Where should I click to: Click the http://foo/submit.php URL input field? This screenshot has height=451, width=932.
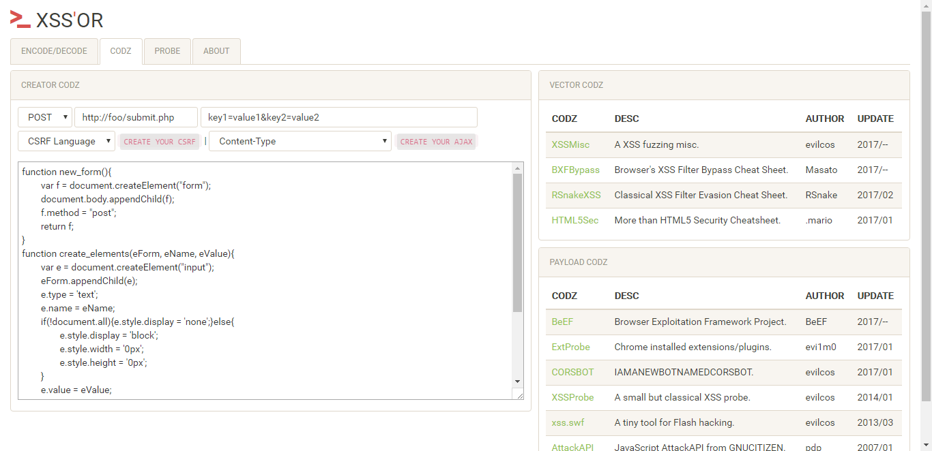click(136, 116)
